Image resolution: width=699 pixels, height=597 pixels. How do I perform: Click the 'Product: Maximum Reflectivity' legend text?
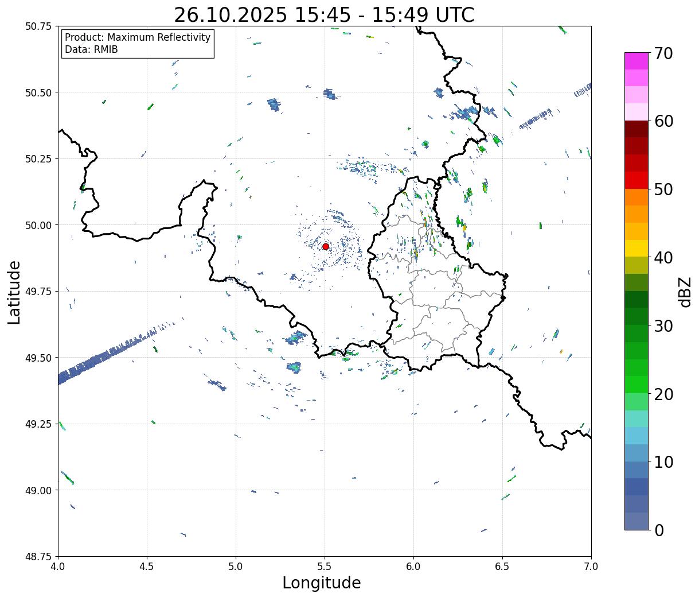138,37
